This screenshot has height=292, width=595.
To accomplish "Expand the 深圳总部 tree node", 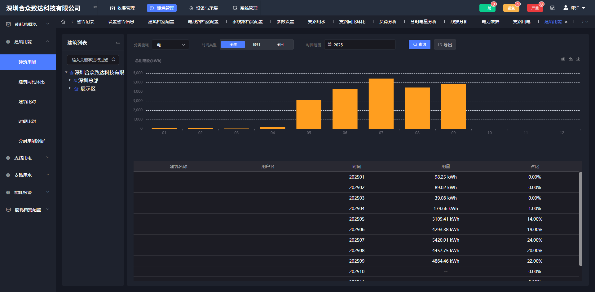I will (x=70, y=80).
